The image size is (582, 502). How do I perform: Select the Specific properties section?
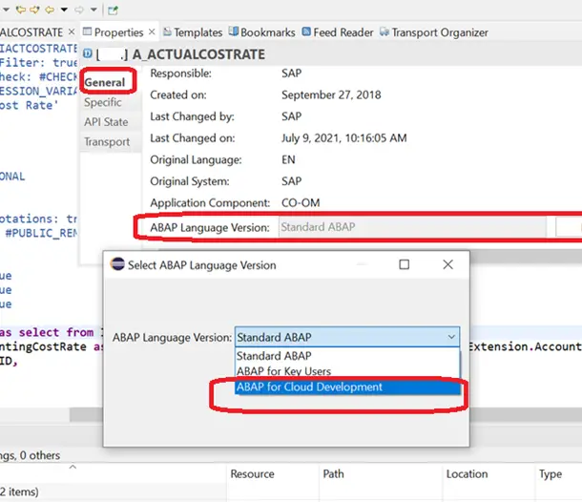click(x=103, y=102)
